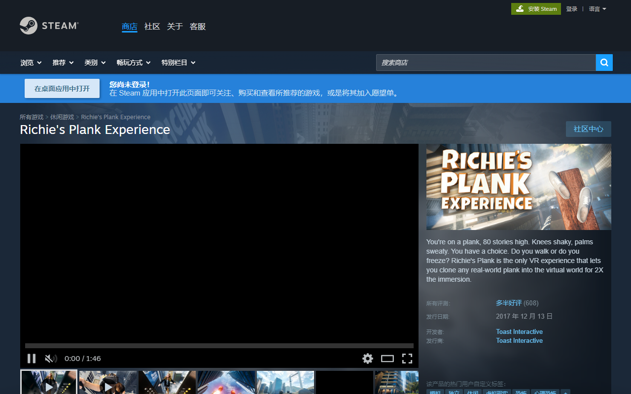Click the Richie's Plank Experience breadcrumb

pos(116,117)
